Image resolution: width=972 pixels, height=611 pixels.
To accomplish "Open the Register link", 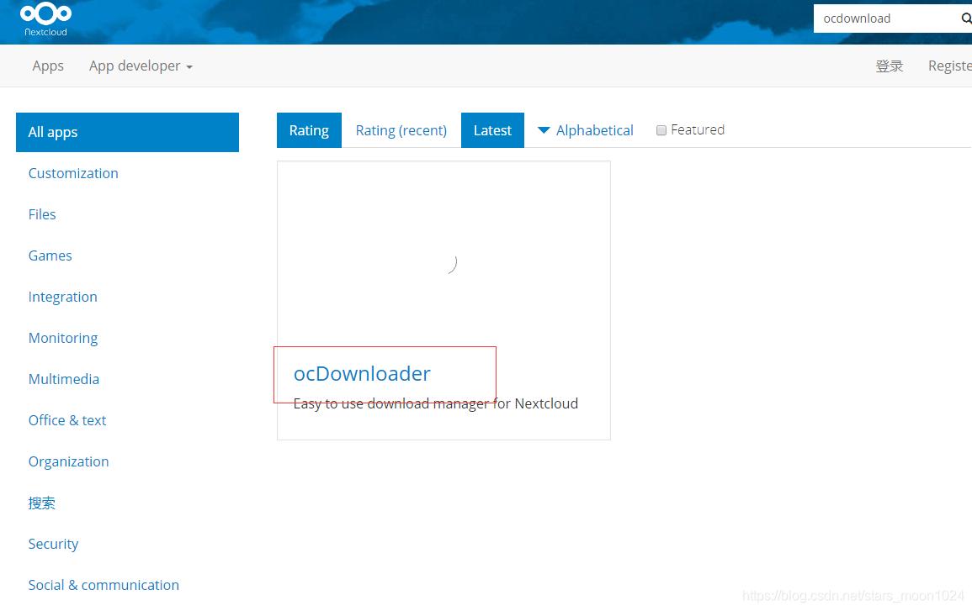I will click(x=949, y=66).
